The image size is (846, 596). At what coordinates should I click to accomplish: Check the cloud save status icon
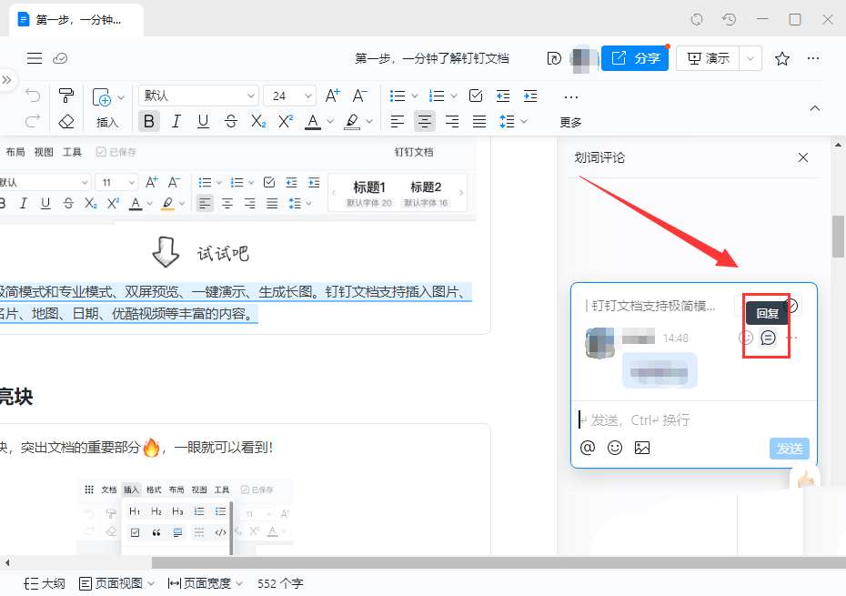tap(60, 58)
